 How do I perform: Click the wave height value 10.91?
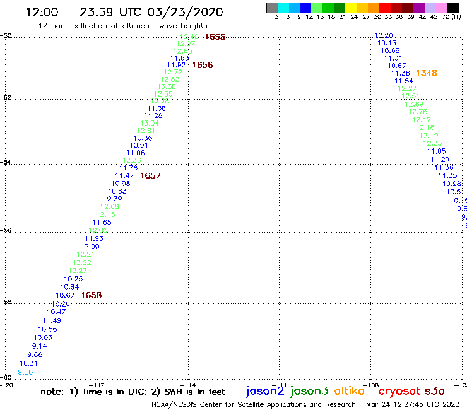pos(139,145)
